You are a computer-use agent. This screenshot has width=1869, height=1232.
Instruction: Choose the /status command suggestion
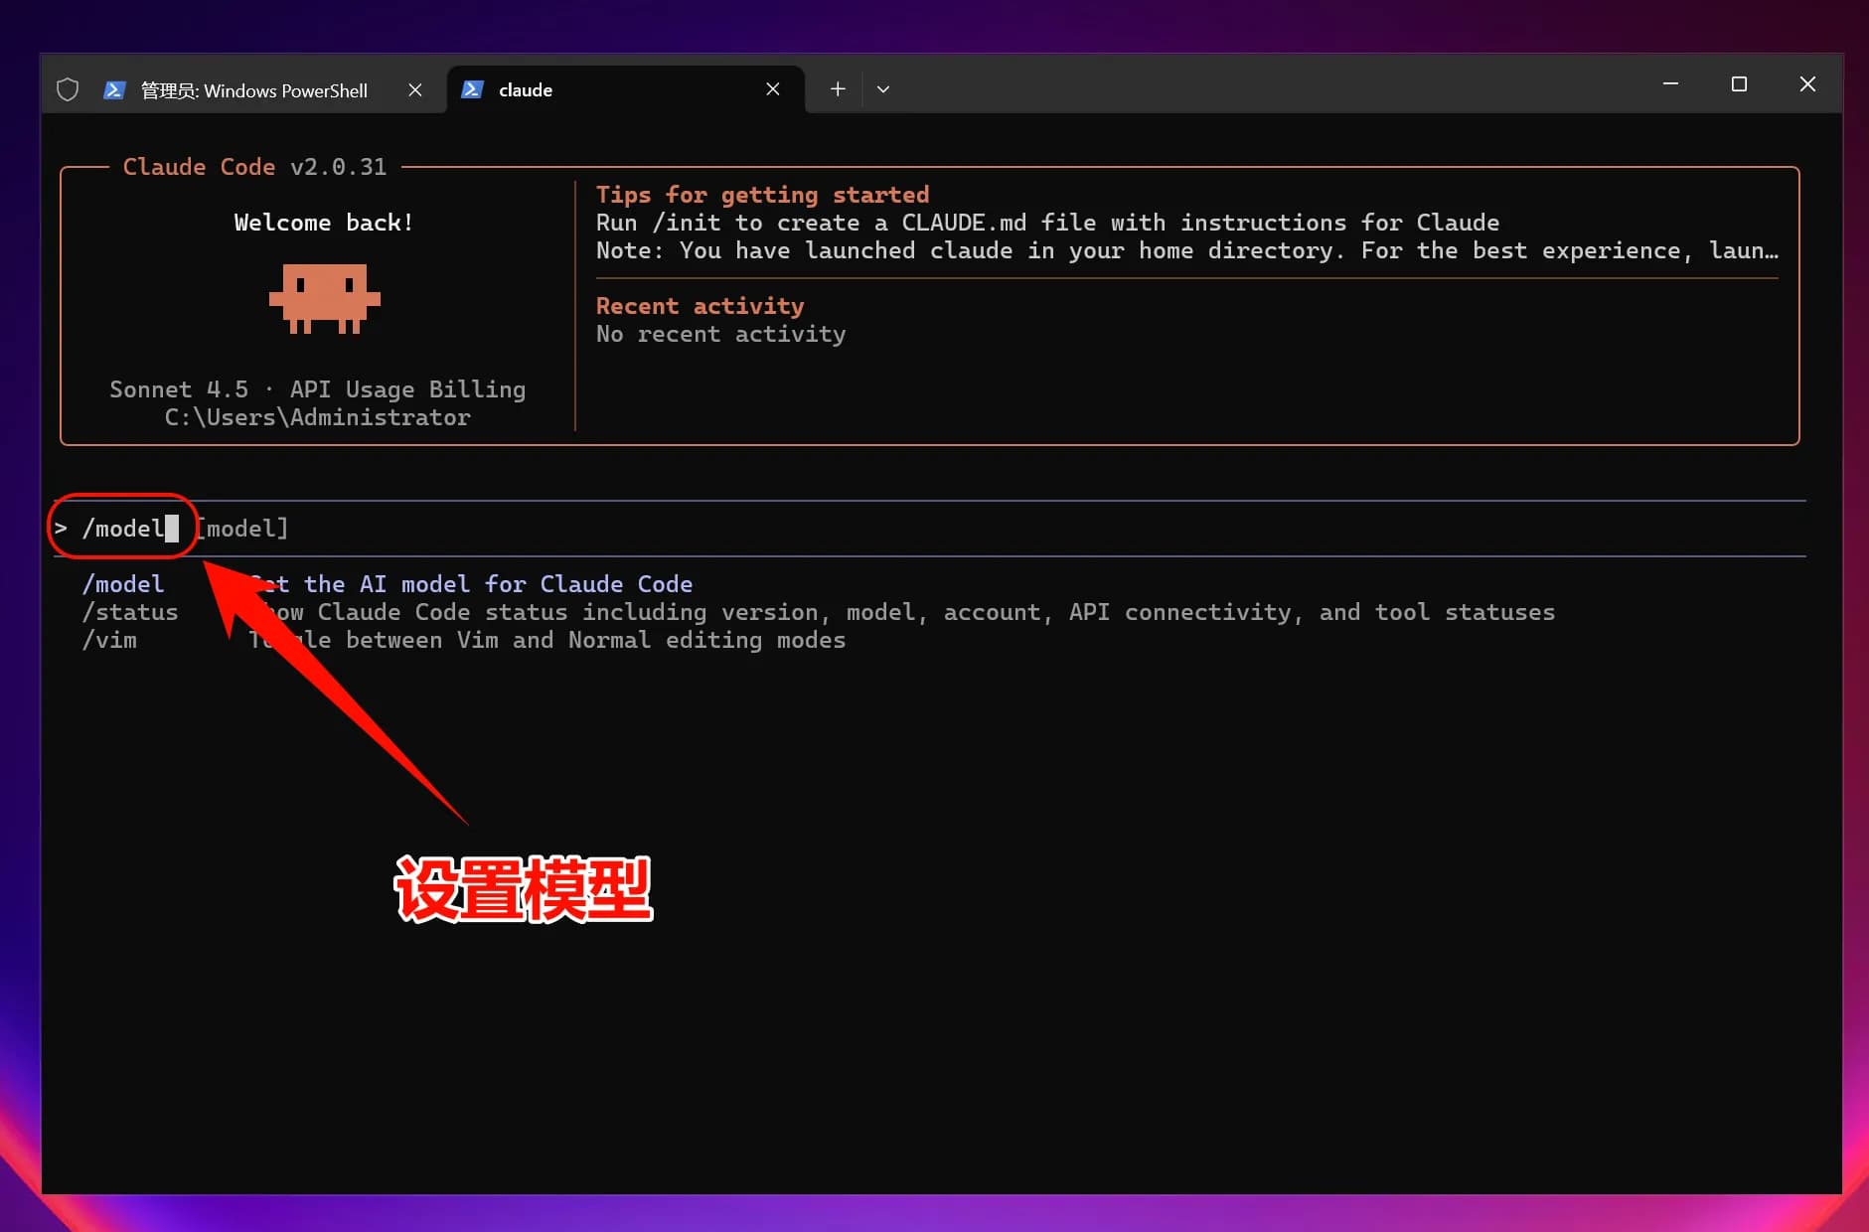[130, 612]
